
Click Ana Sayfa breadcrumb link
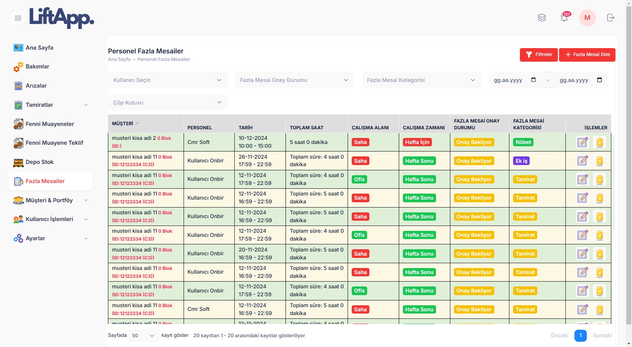click(119, 59)
